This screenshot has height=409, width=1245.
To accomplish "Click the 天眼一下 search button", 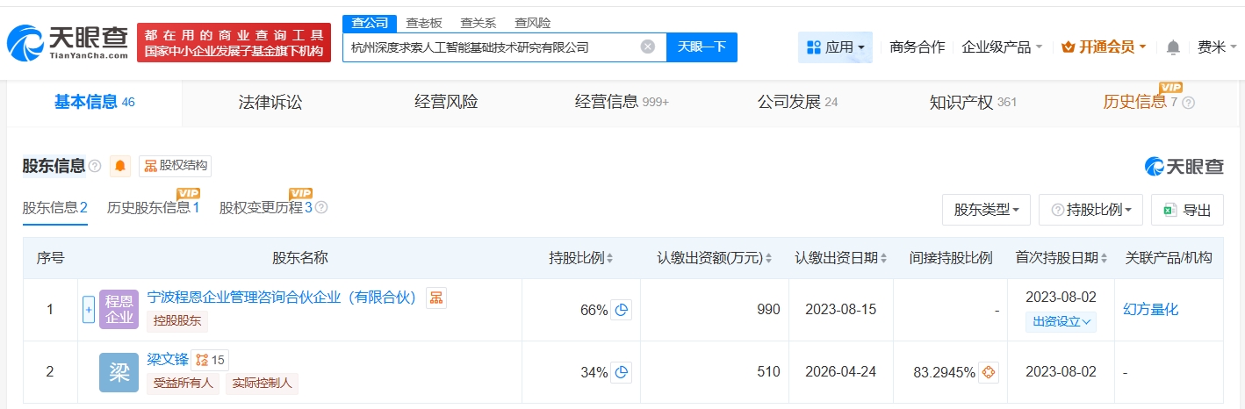I will click(702, 47).
